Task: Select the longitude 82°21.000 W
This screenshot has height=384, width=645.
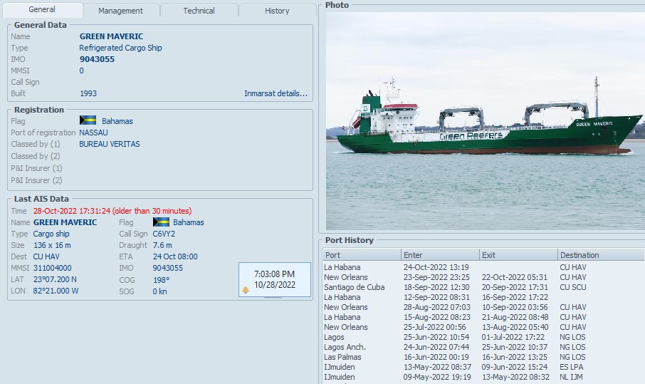Action: [56, 291]
